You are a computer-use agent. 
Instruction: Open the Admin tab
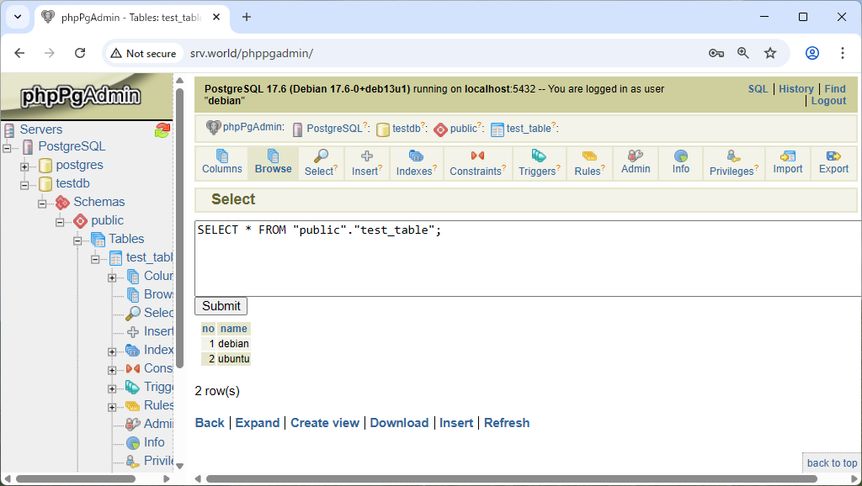coord(636,163)
